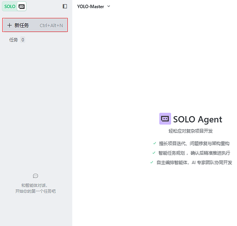Click the purple SOLO Agent logo icon
The image size is (237, 226).
[x=165, y=119]
